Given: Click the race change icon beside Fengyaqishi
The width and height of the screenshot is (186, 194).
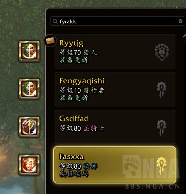Looking at the screenshot, I should click(29, 89).
